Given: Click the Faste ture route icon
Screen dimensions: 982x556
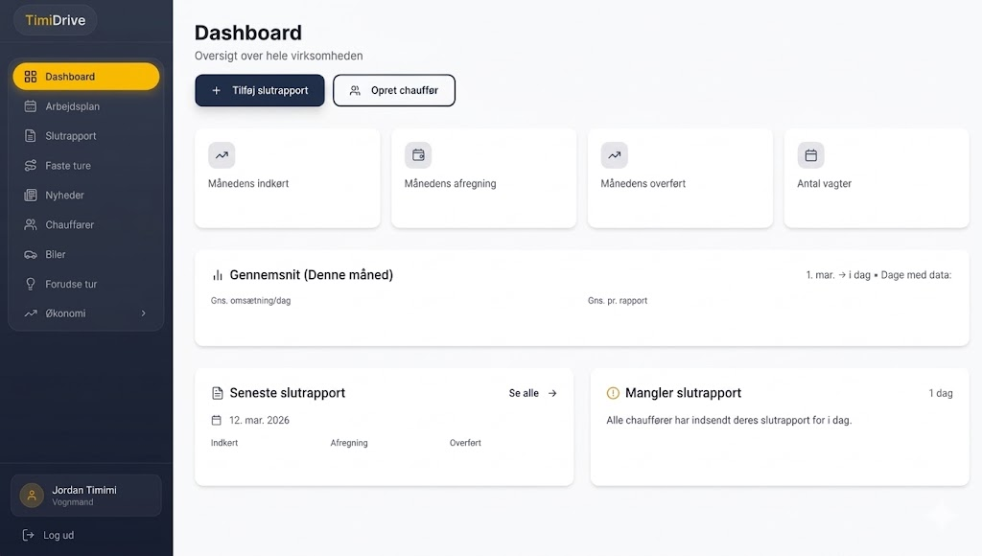Looking at the screenshot, I should point(30,165).
